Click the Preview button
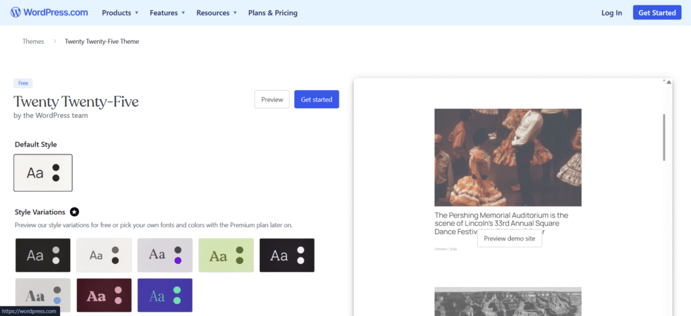The image size is (691, 316). click(272, 100)
